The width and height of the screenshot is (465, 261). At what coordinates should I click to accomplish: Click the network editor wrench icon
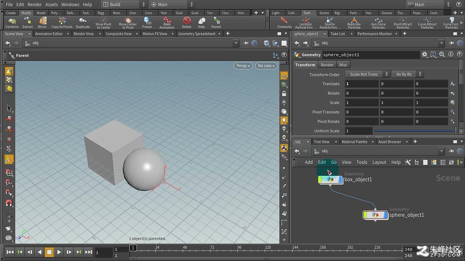click(408, 162)
